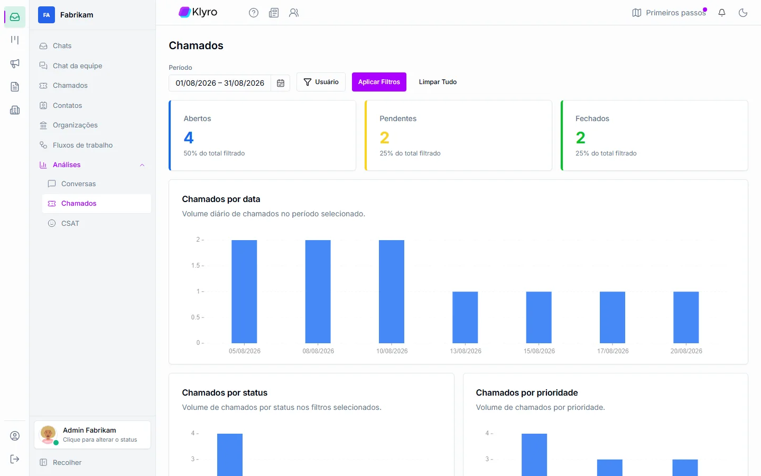Open the notifications bell
This screenshot has height=476, width=761.
pyautogui.click(x=722, y=13)
